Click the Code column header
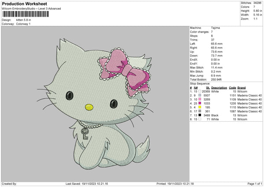Viewport: 264px width, 187px height. (x=232, y=88)
